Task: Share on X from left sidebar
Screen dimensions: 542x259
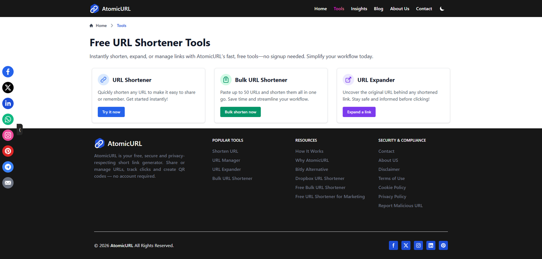Action: pyautogui.click(x=8, y=87)
